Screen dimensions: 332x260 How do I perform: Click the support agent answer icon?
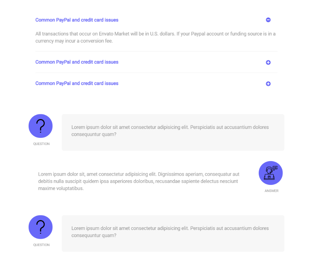tap(270, 173)
